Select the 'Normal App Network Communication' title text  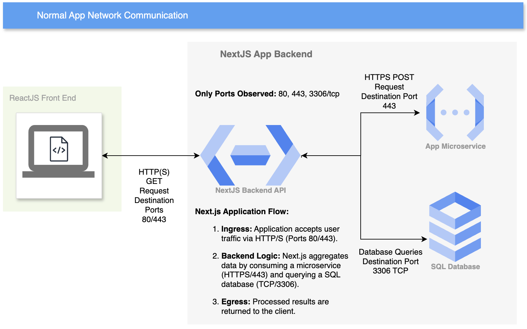point(112,15)
